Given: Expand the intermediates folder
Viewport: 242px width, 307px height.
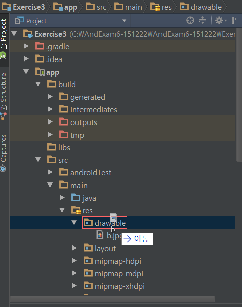Looking at the screenshot, I should pos(50,109).
